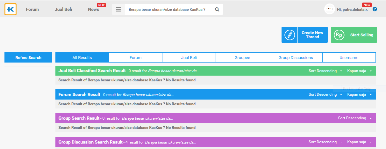
Task: Open Kapan saja dropdown in Jual Beli Classified results
Action: pos(360,71)
